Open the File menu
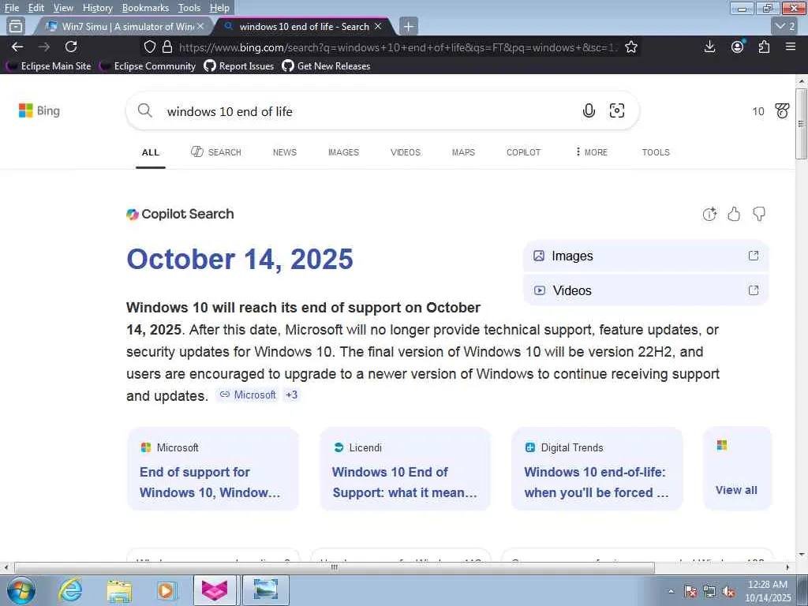 [x=12, y=8]
